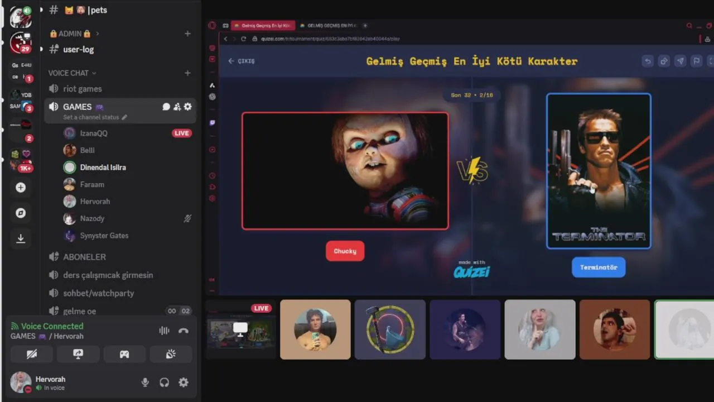The height and width of the screenshot is (402, 714).
Task: Collapse the ADMIN category
Action: coord(74,33)
